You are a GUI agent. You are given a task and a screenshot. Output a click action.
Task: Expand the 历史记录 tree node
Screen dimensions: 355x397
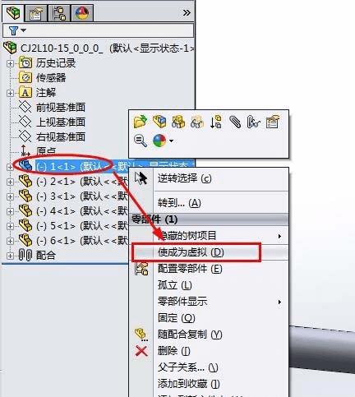(10, 63)
